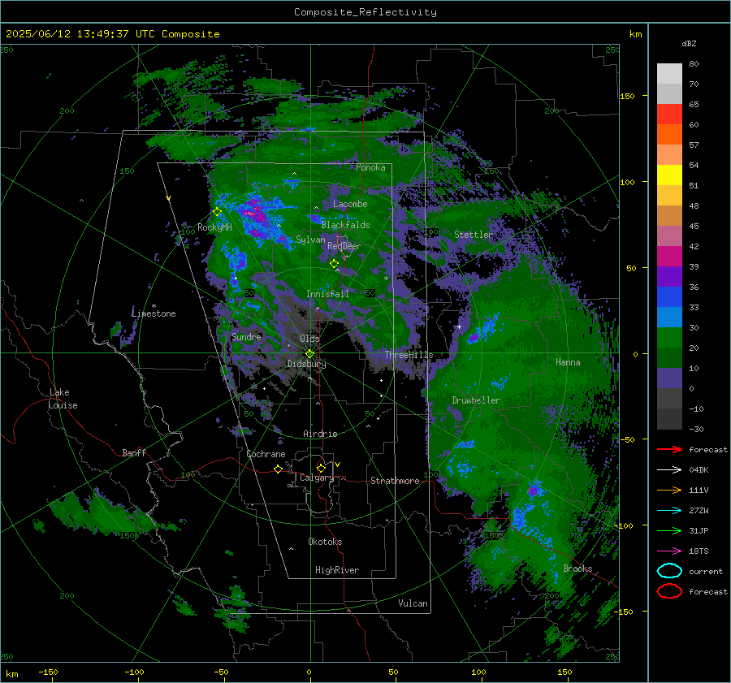Click the Blackfalds label on map
Viewport: 731px width, 683px height.
(345, 225)
